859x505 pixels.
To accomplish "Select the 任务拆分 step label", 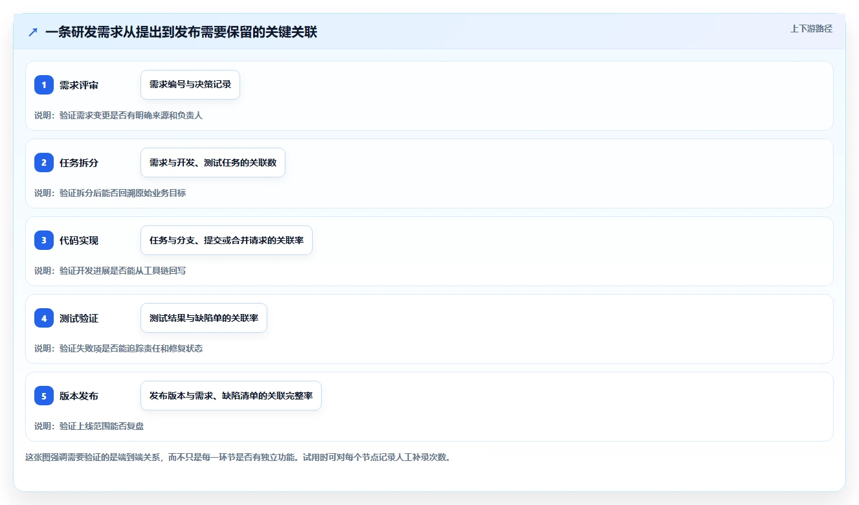I will point(79,163).
